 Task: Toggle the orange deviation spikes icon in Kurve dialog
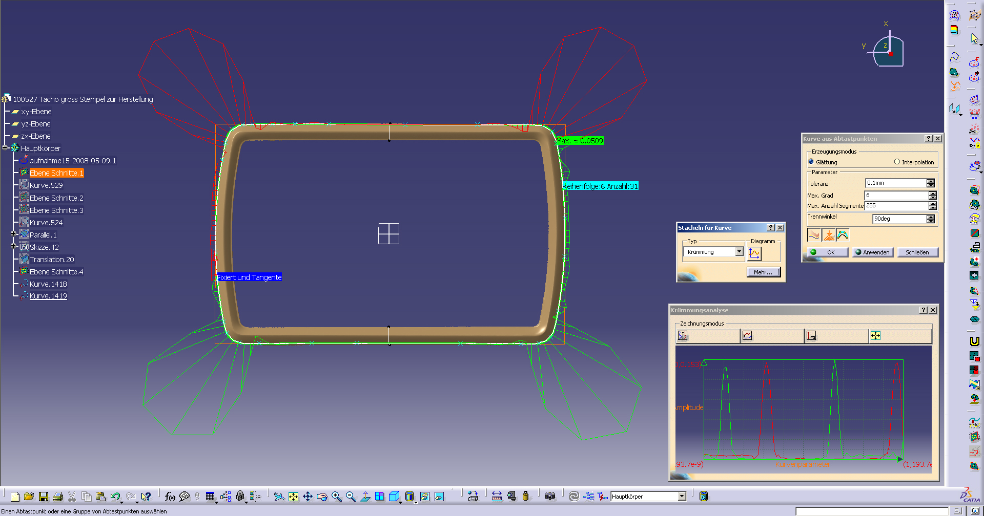click(x=828, y=235)
